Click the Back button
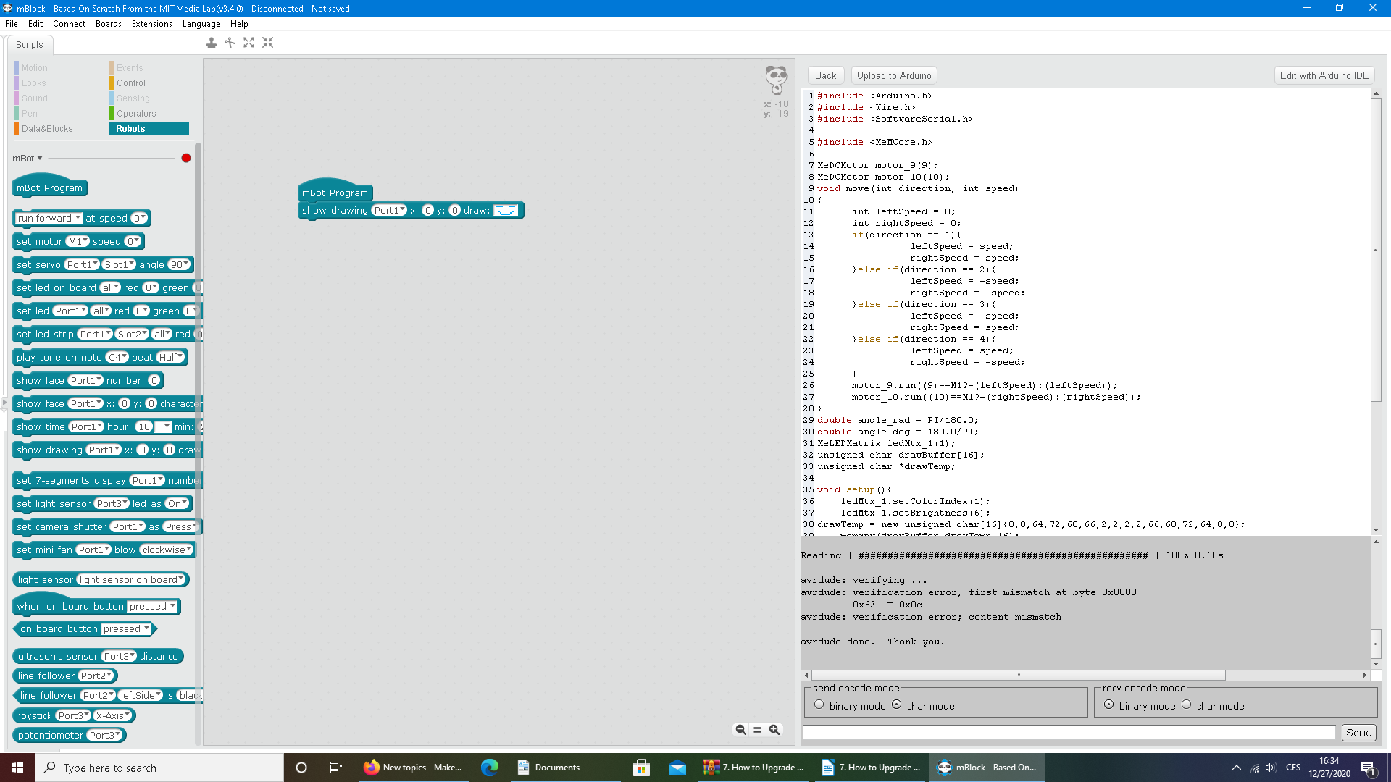 coord(825,75)
